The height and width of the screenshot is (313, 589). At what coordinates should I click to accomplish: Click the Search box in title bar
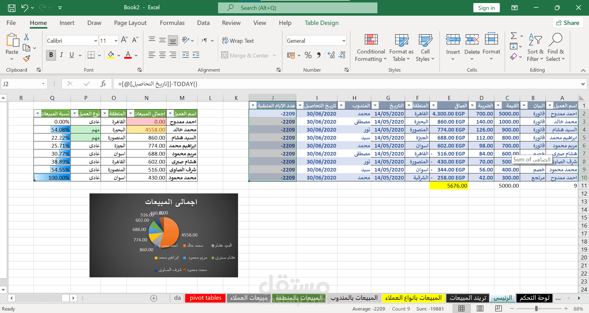click(297, 8)
